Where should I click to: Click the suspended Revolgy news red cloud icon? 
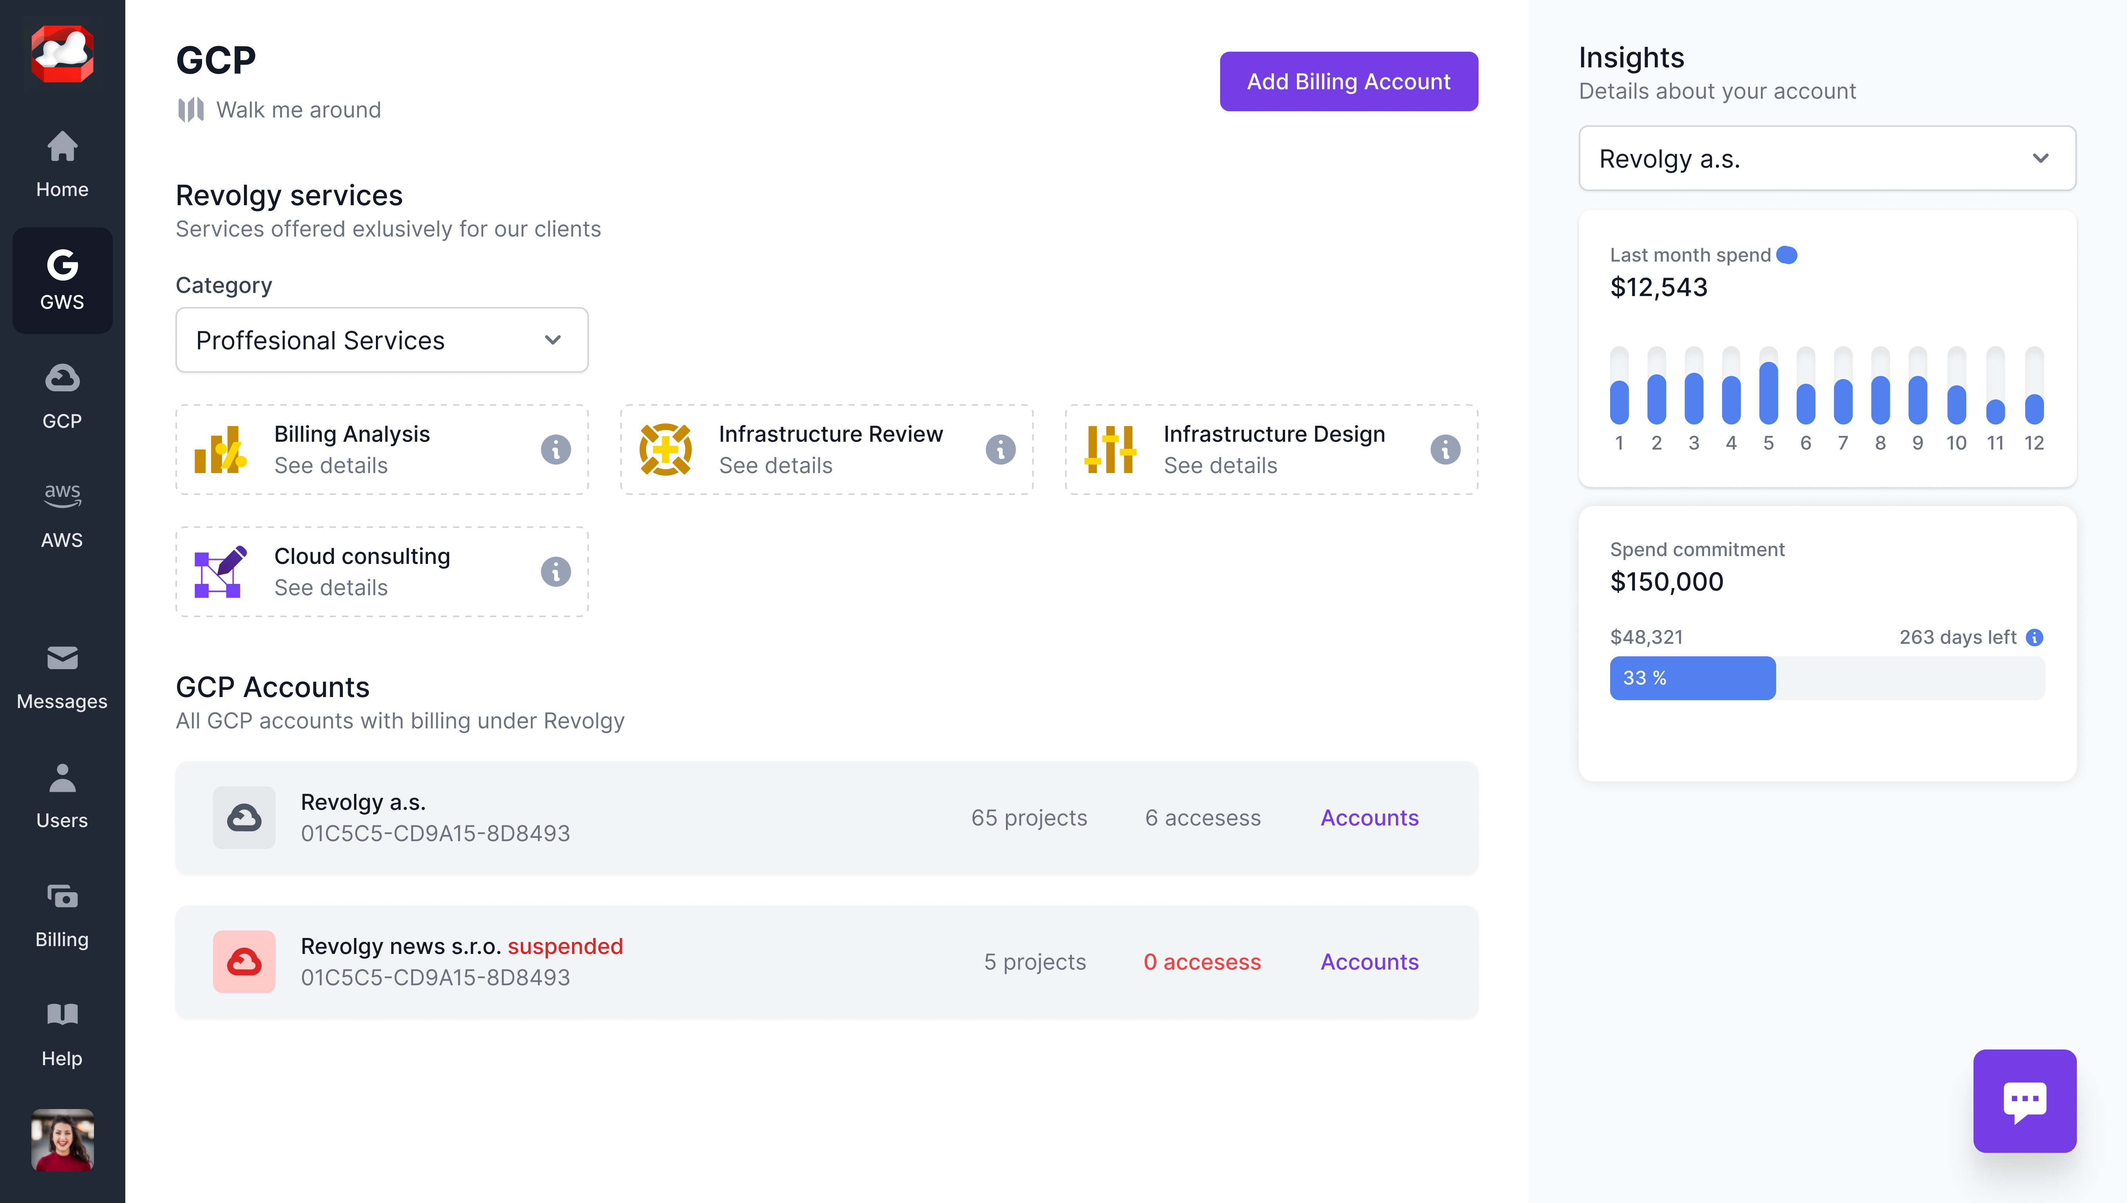[x=244, y=962]
